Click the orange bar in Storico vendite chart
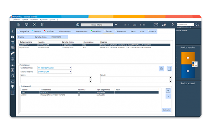The image size is (211, 132). pos(188,58)
